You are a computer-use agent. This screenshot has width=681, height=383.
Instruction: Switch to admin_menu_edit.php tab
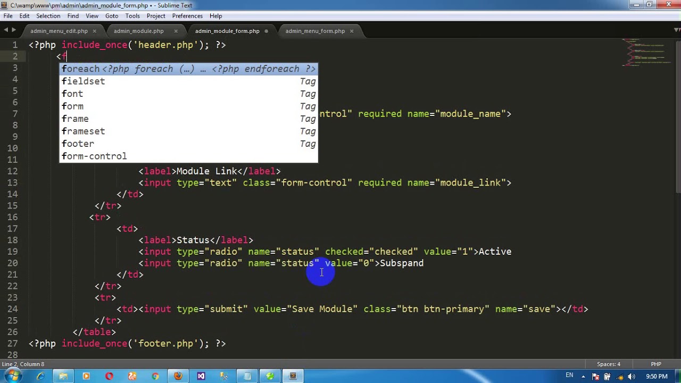coord(59,31)
